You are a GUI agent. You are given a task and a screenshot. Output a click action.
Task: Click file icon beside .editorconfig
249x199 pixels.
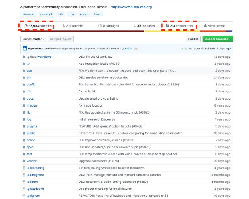[24, 168]
